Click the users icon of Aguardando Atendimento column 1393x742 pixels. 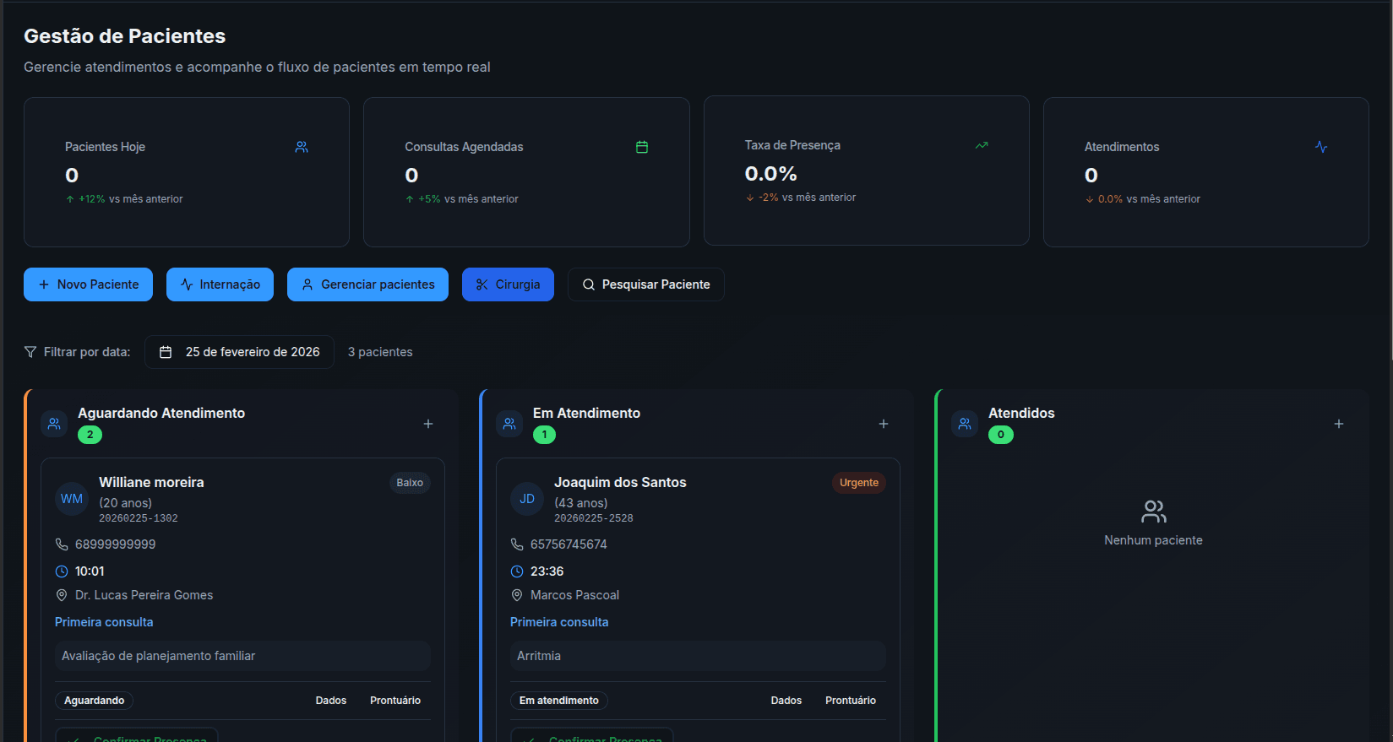click(54, 424)
